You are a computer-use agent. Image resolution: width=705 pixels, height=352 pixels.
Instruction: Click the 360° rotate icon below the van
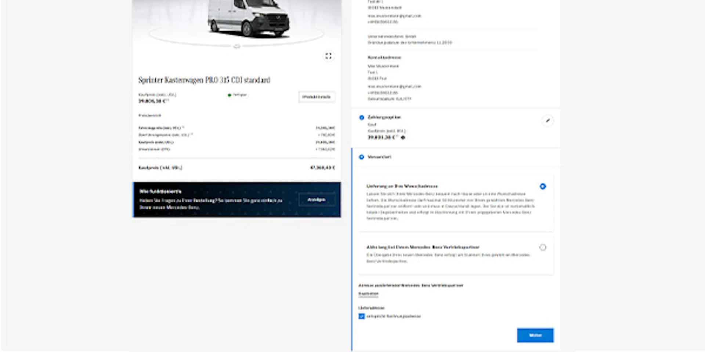pyautogui.click(x=237, y=46)
